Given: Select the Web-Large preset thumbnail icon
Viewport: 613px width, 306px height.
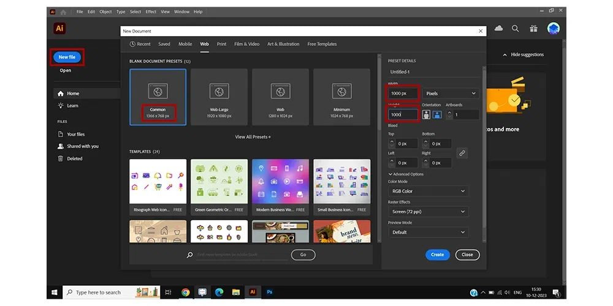Looking at the screenshot, I should [219, 91].
